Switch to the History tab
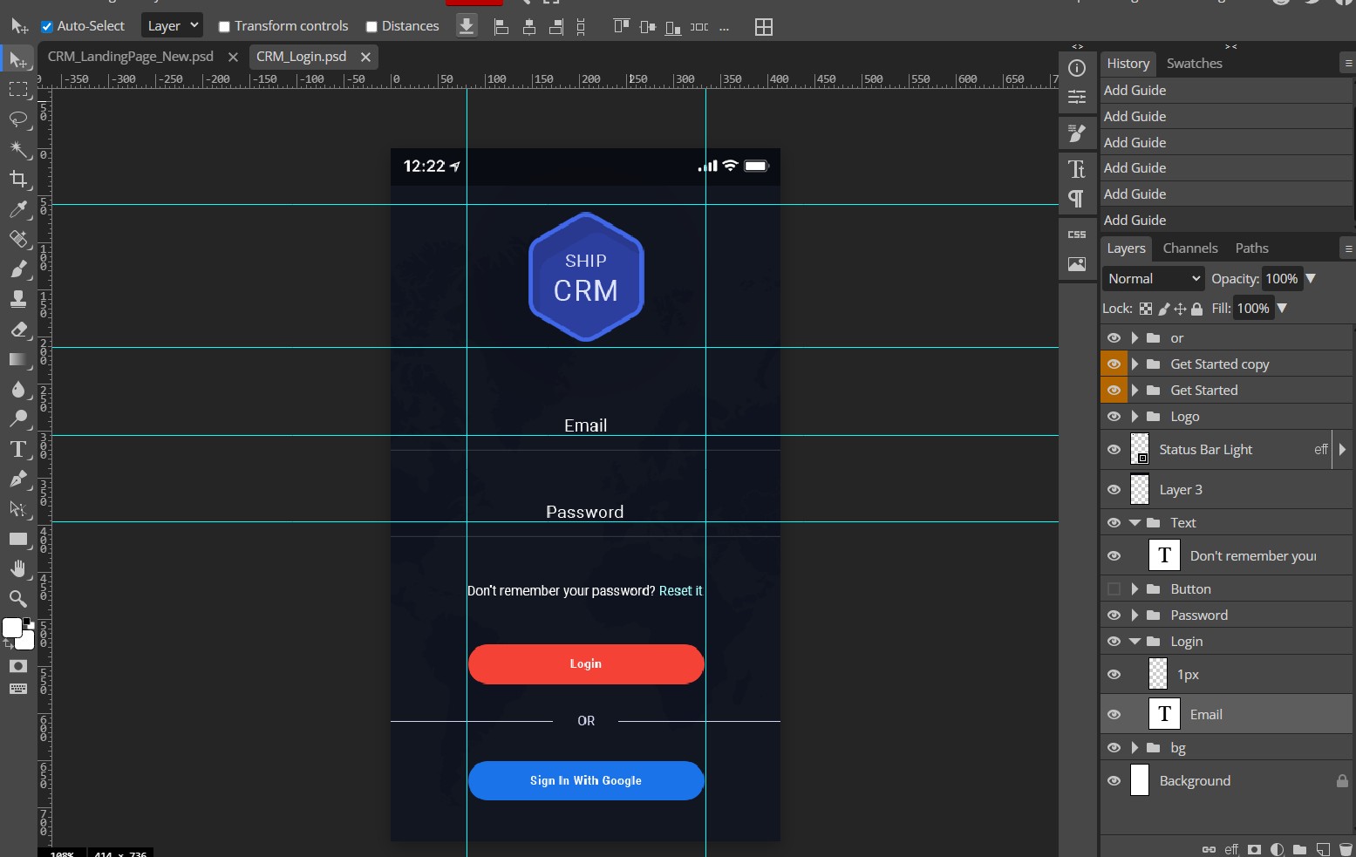This screenshot has width=1356, height=857. pos(1128,64)
